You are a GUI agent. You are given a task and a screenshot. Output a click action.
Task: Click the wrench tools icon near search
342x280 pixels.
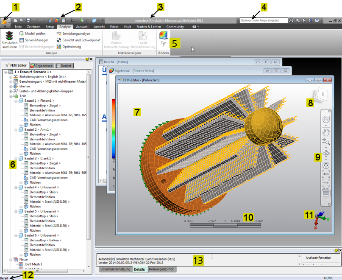[298, 20]
